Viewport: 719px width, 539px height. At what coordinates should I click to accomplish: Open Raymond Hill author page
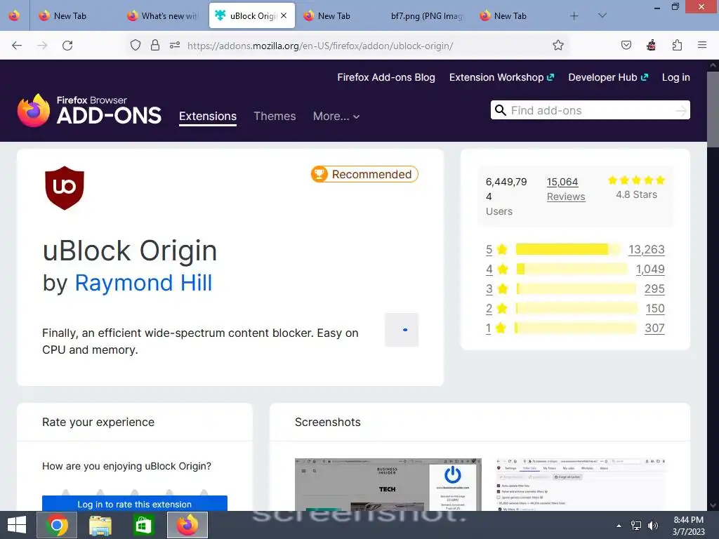pyautogui.click(x=143, y=283)
